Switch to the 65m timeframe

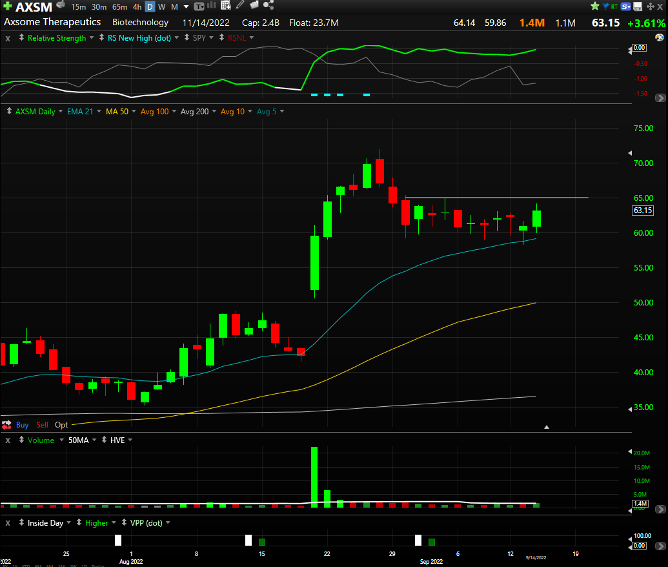coord(119,7)
